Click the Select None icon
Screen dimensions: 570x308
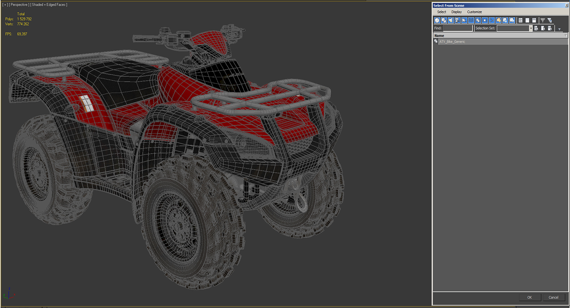527,20
